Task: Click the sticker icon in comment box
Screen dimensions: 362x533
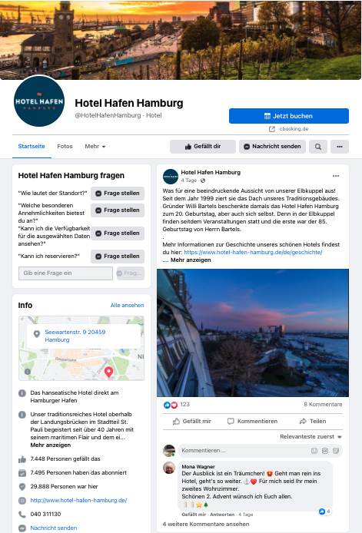Action: coord(336,450)
